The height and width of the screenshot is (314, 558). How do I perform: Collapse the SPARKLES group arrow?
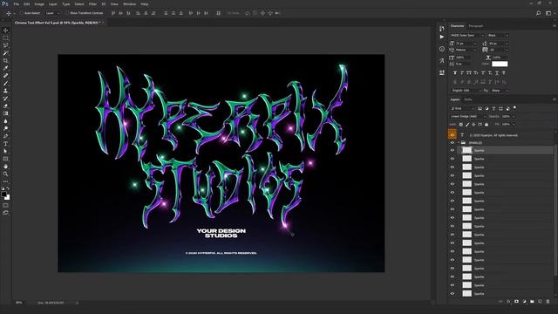coord(459,143)
